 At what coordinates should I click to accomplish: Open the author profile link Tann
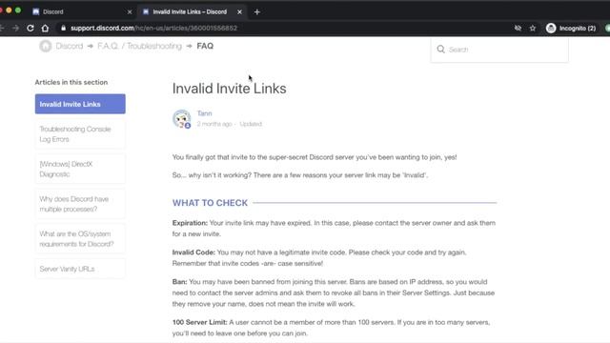204,113
